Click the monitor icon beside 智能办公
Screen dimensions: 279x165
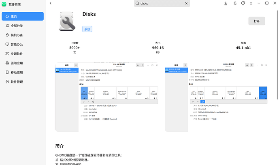(7, 44)
